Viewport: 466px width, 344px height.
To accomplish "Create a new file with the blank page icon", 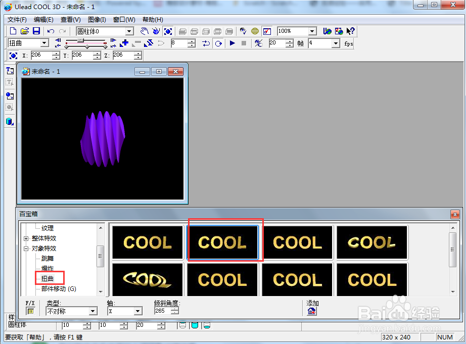I will point(13,31).
